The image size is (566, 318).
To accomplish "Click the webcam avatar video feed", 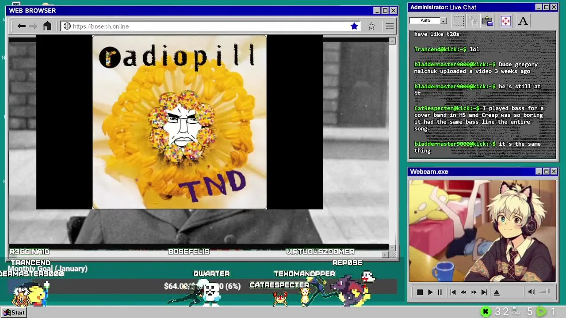I will 482,231.
